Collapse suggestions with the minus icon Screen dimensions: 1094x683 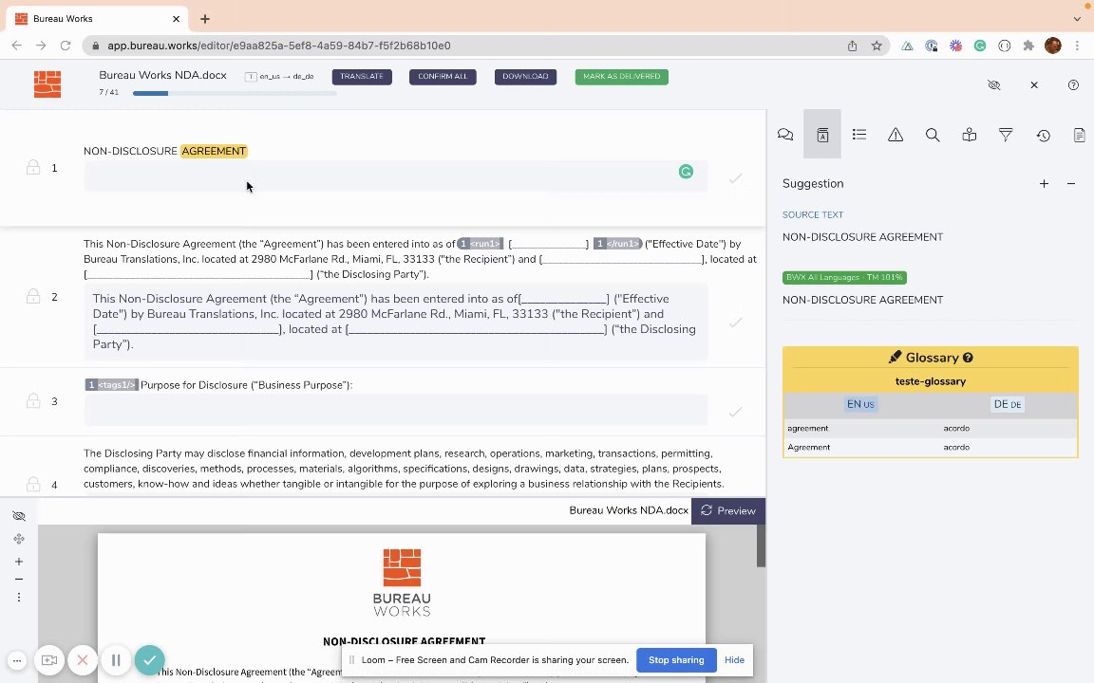pyautogui.click(x=1071, y=183)
